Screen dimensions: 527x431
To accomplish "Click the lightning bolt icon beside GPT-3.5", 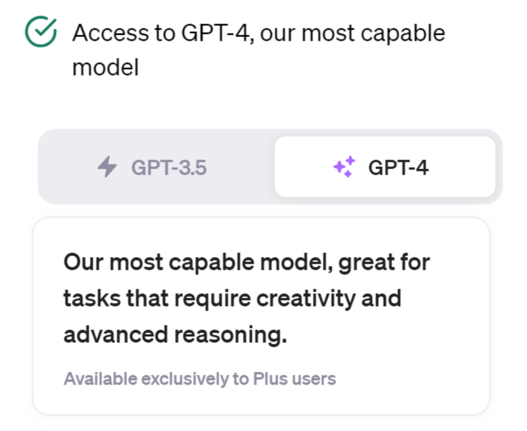I will pyautogui.click(x=107, y=168).
